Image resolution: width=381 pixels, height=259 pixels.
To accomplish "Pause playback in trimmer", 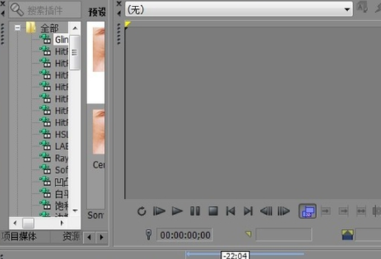I will [195, 211].
